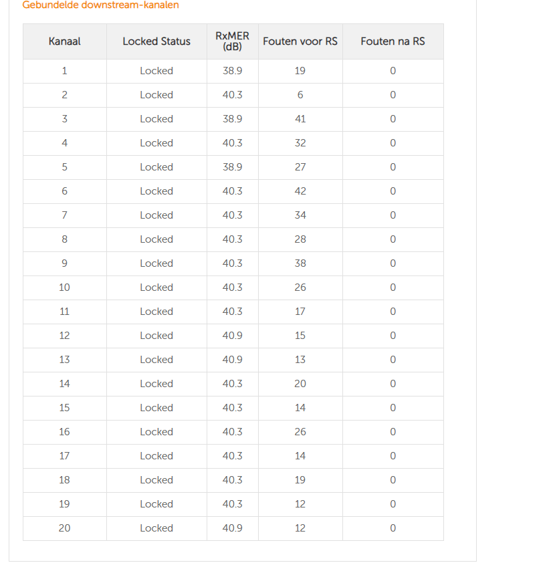The height and width of the screenshot is (567, 547).
Task: Click the Locked Status column header
Action: (156, 41)
